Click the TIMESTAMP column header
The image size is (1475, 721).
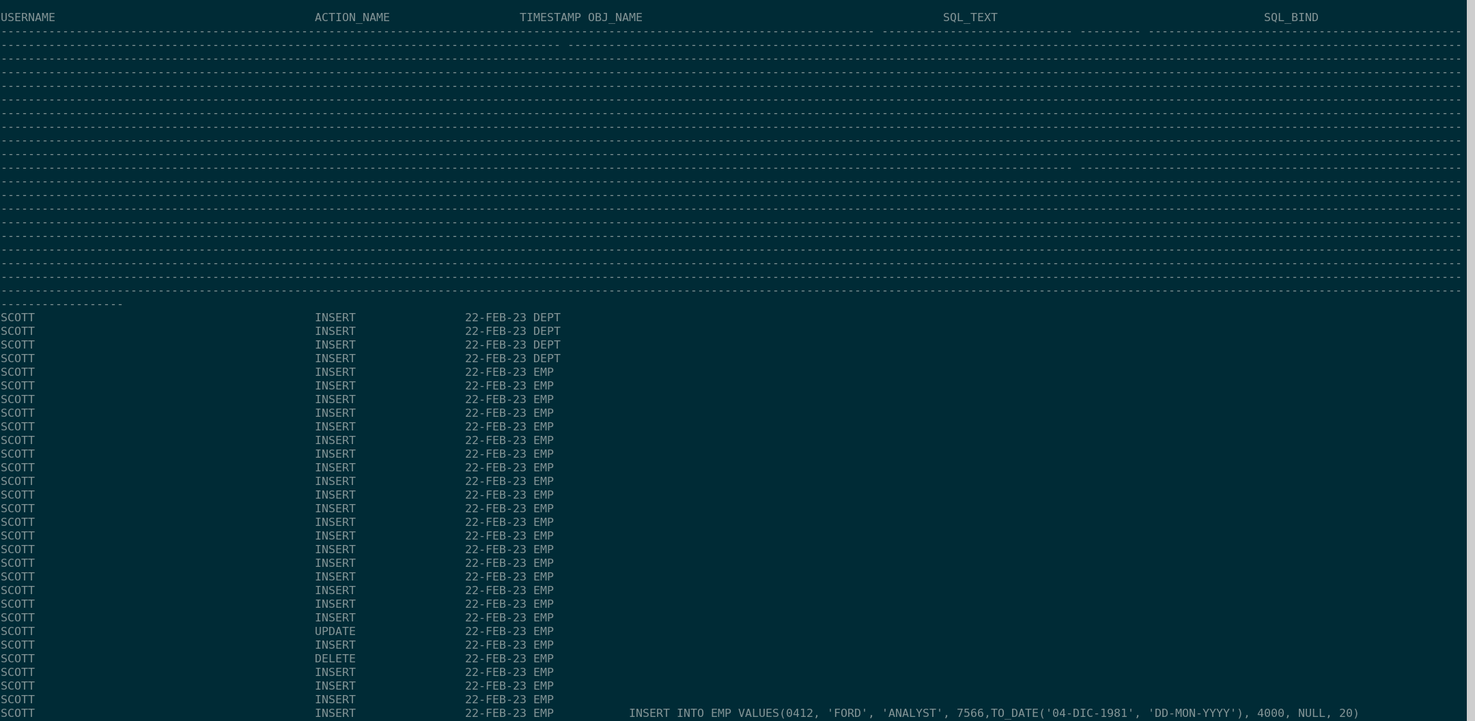tap(550, 17)
